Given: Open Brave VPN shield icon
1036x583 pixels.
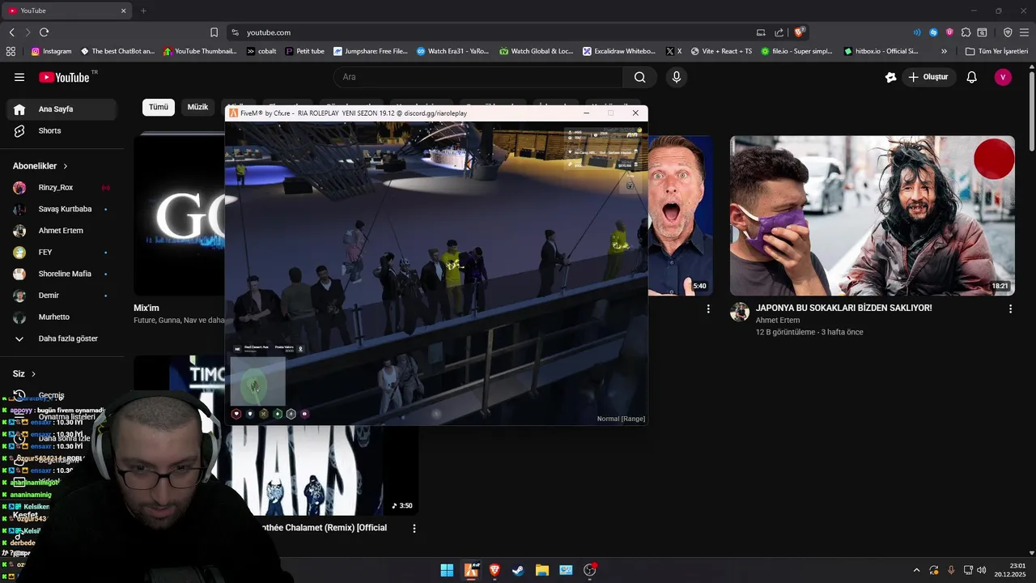Looking at the screenshot, I should 1008,32.
